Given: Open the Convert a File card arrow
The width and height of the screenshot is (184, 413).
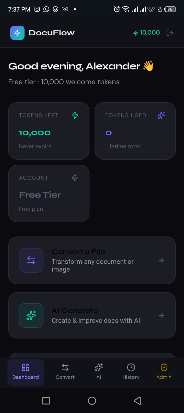Looking at the screenshot, I should (161, 260).
